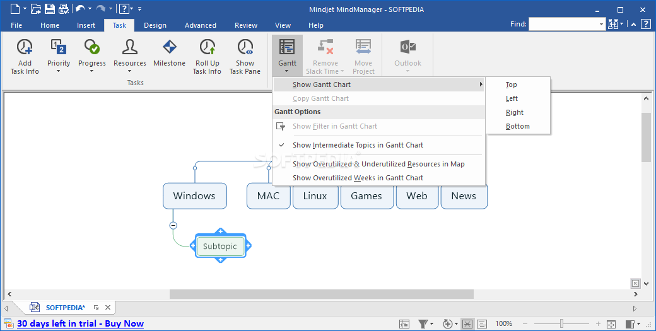Screen dimensions: 656x331
Task: Click the Help question icon in quick toolbar
Action: point(124,8)
